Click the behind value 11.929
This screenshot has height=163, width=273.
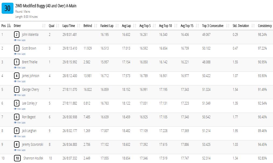87,48
